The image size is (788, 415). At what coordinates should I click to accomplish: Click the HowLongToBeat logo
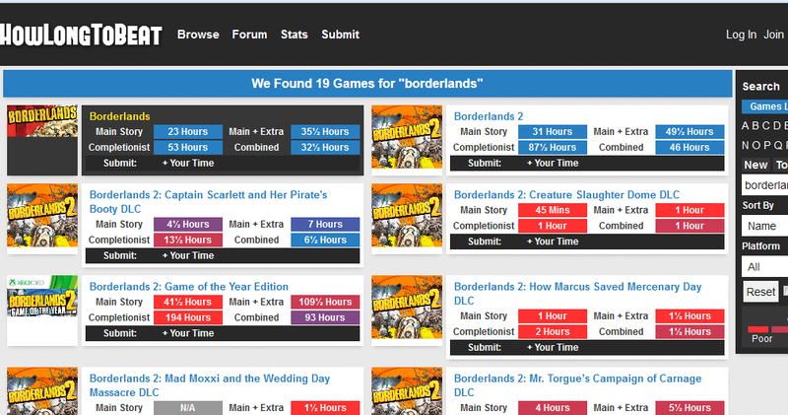click(x=81, y=35)
